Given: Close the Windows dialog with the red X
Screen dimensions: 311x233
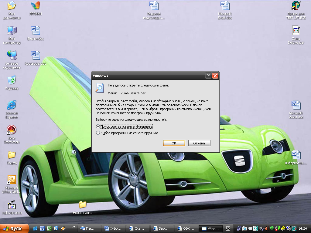Looking at the screenshot, I should tap(215, 76).
